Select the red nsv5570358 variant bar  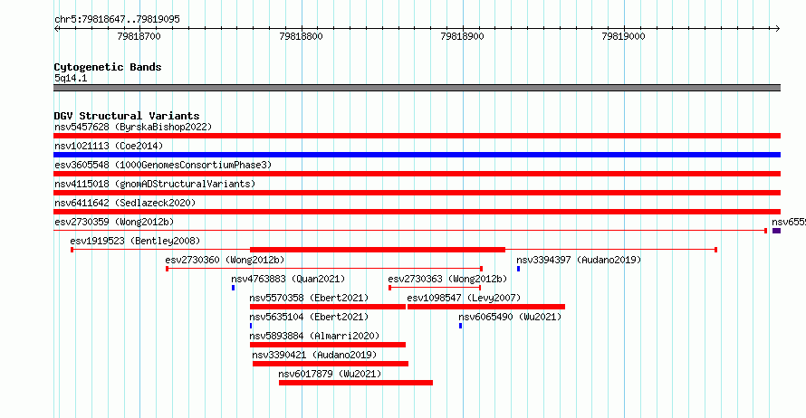point(328,307)
